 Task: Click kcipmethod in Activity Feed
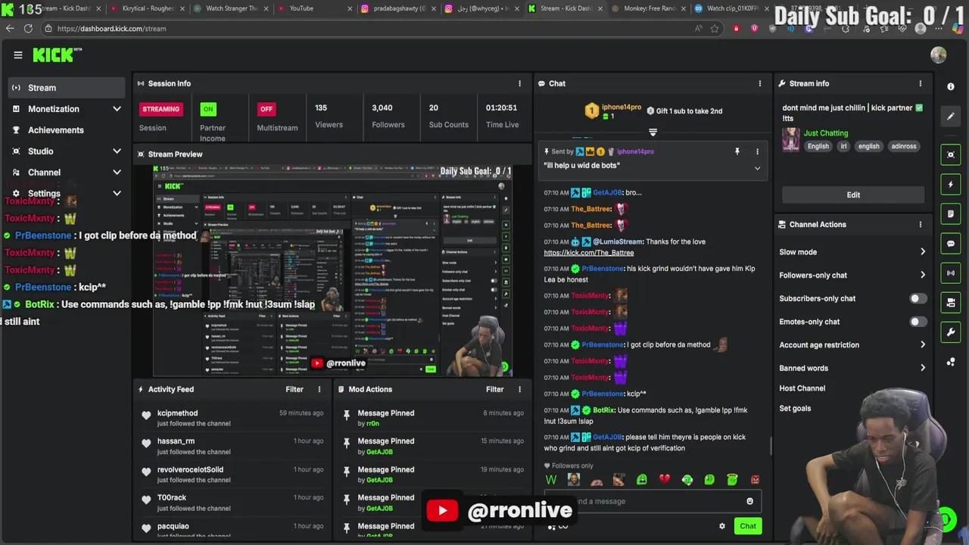click(178, 413)
